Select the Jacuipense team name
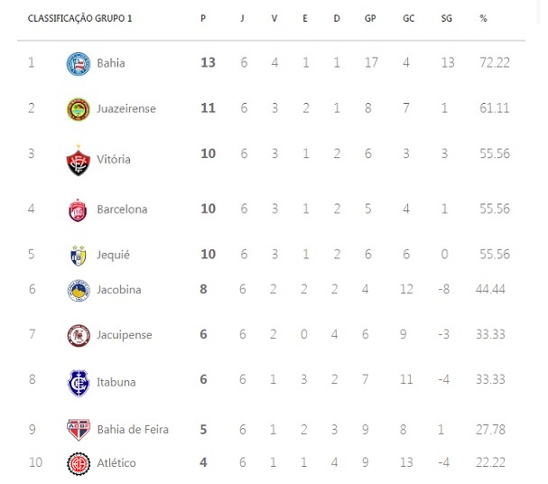 pyautogui.click(x=125, y=335)
